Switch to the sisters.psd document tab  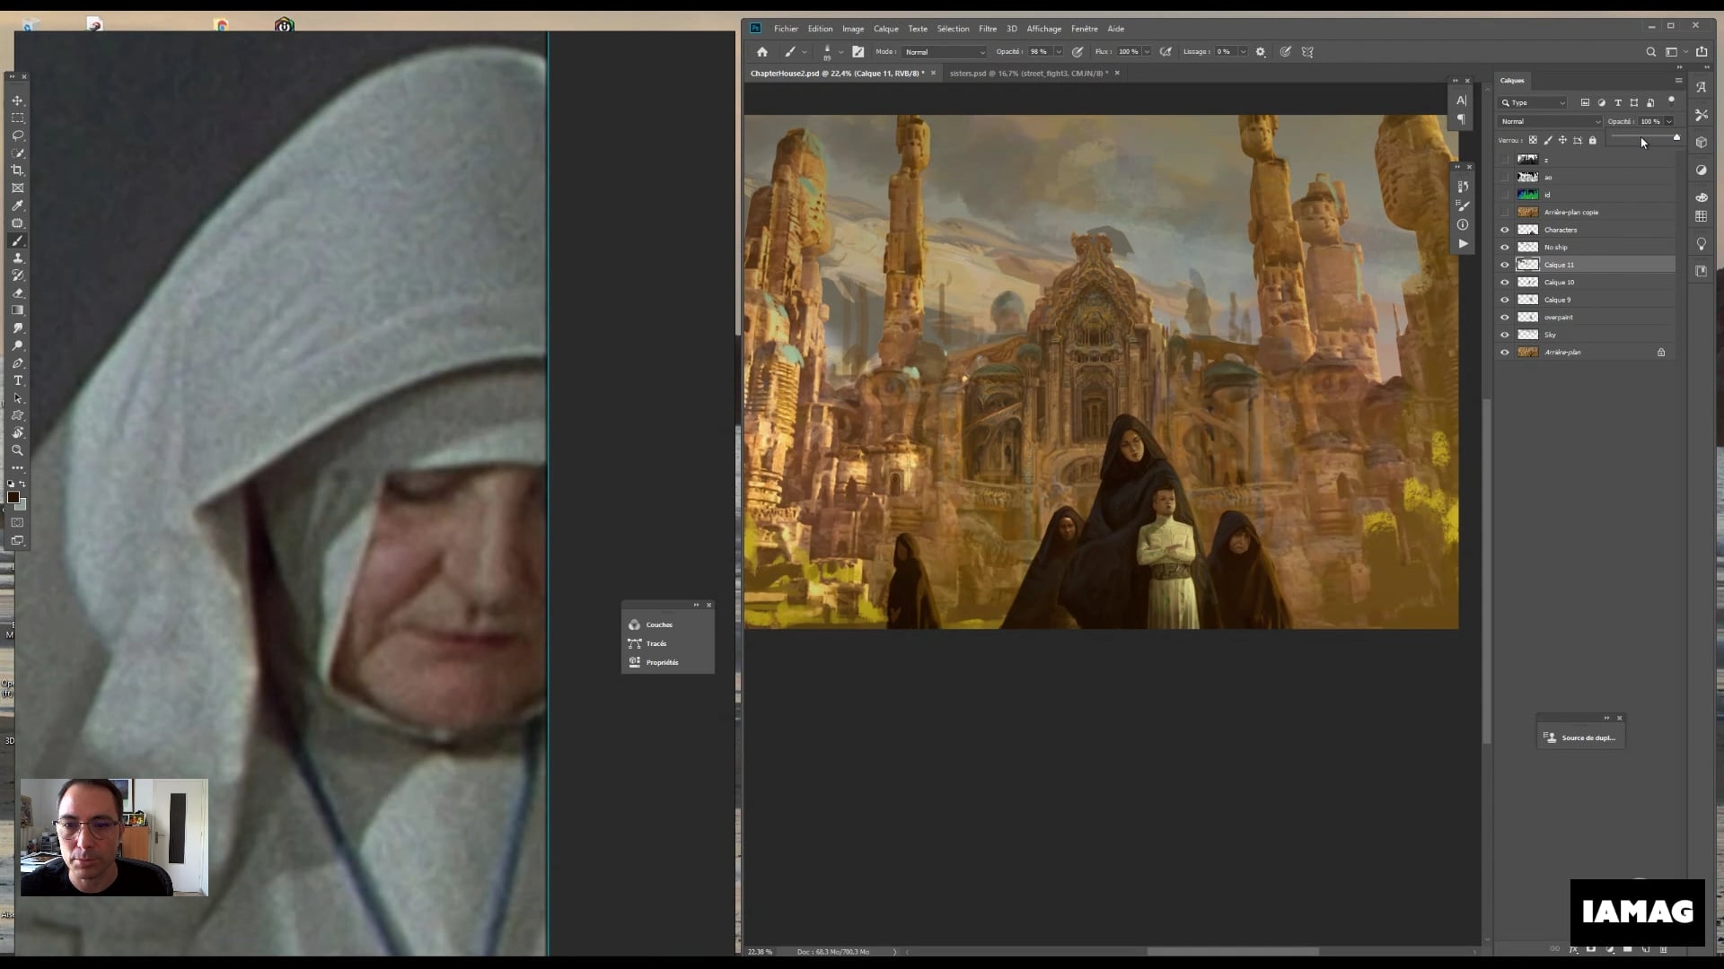tap(1028, 73)
